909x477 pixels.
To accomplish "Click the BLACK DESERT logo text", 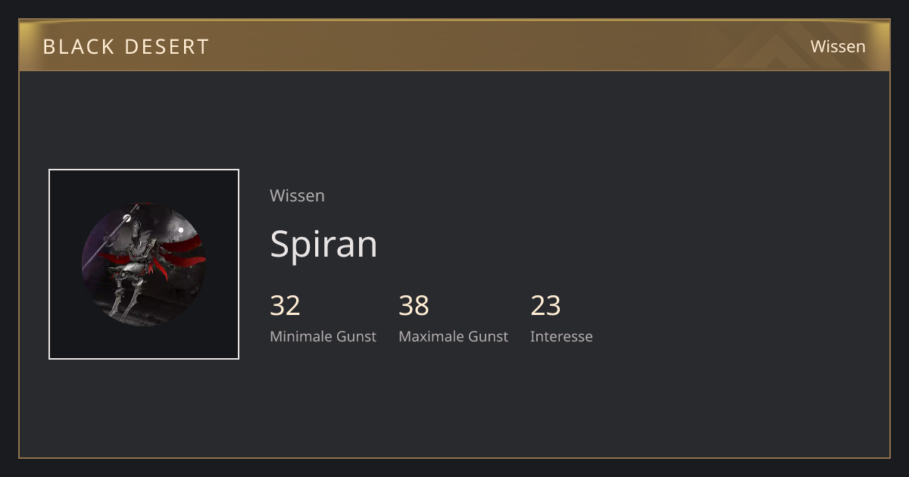I will (126, 46).
